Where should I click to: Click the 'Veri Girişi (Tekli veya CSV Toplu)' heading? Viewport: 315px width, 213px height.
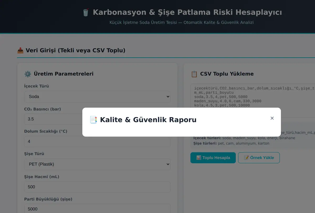(75, 50)
